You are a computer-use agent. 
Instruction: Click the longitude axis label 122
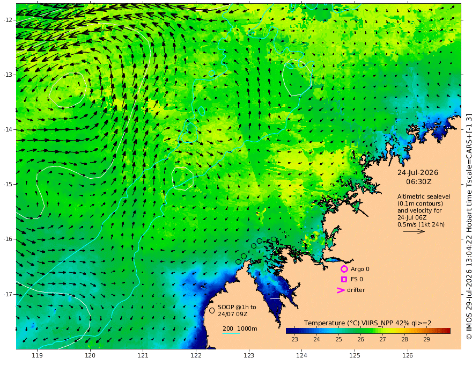(196, 355)
